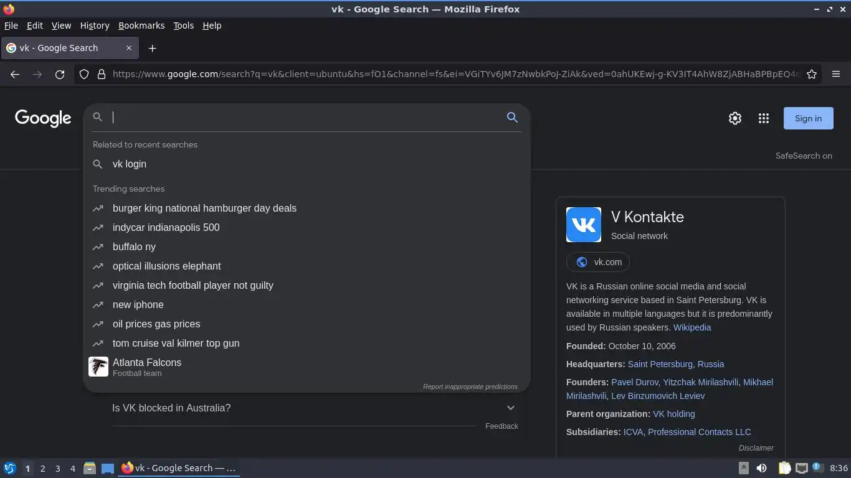Click the Atlanta Falcons team logo

(98, 367)
